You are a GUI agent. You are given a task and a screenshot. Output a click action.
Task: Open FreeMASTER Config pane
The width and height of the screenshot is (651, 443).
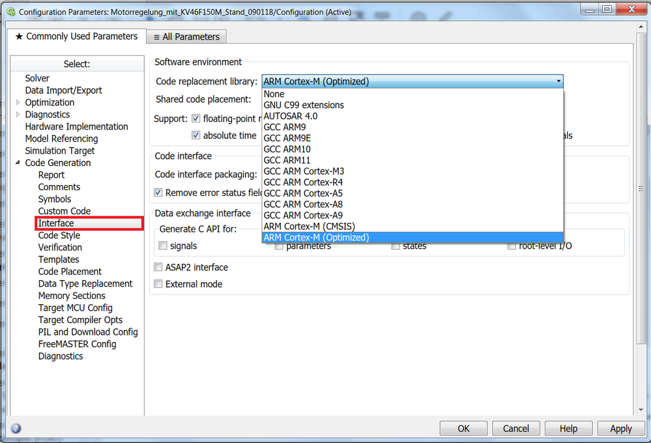click(77, 344)
